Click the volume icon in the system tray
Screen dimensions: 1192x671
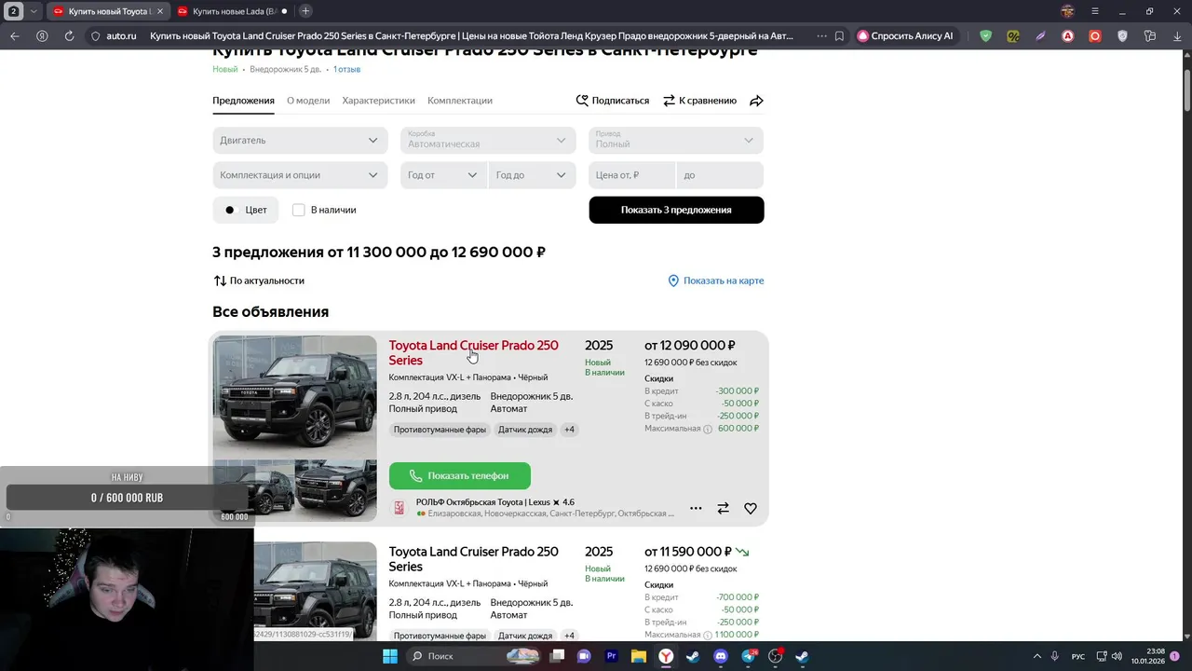tap(1117, 656)
